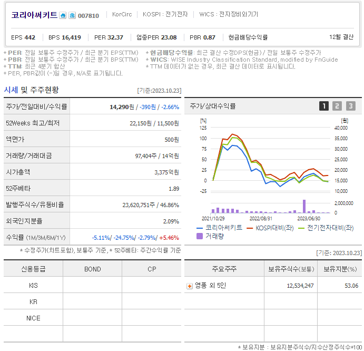Click the 2022/08/31 date label on chart

(x=261, y=219)
